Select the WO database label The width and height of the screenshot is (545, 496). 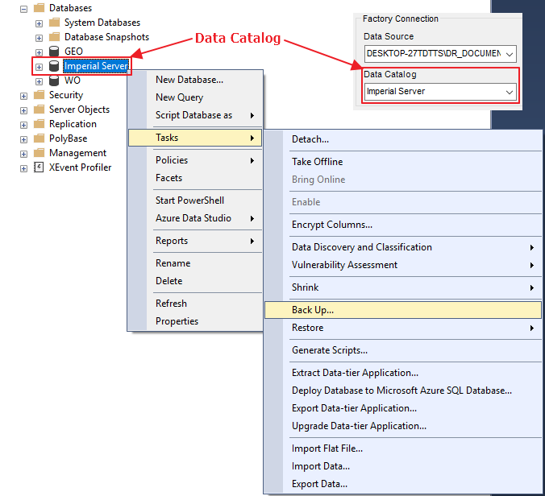73,81
